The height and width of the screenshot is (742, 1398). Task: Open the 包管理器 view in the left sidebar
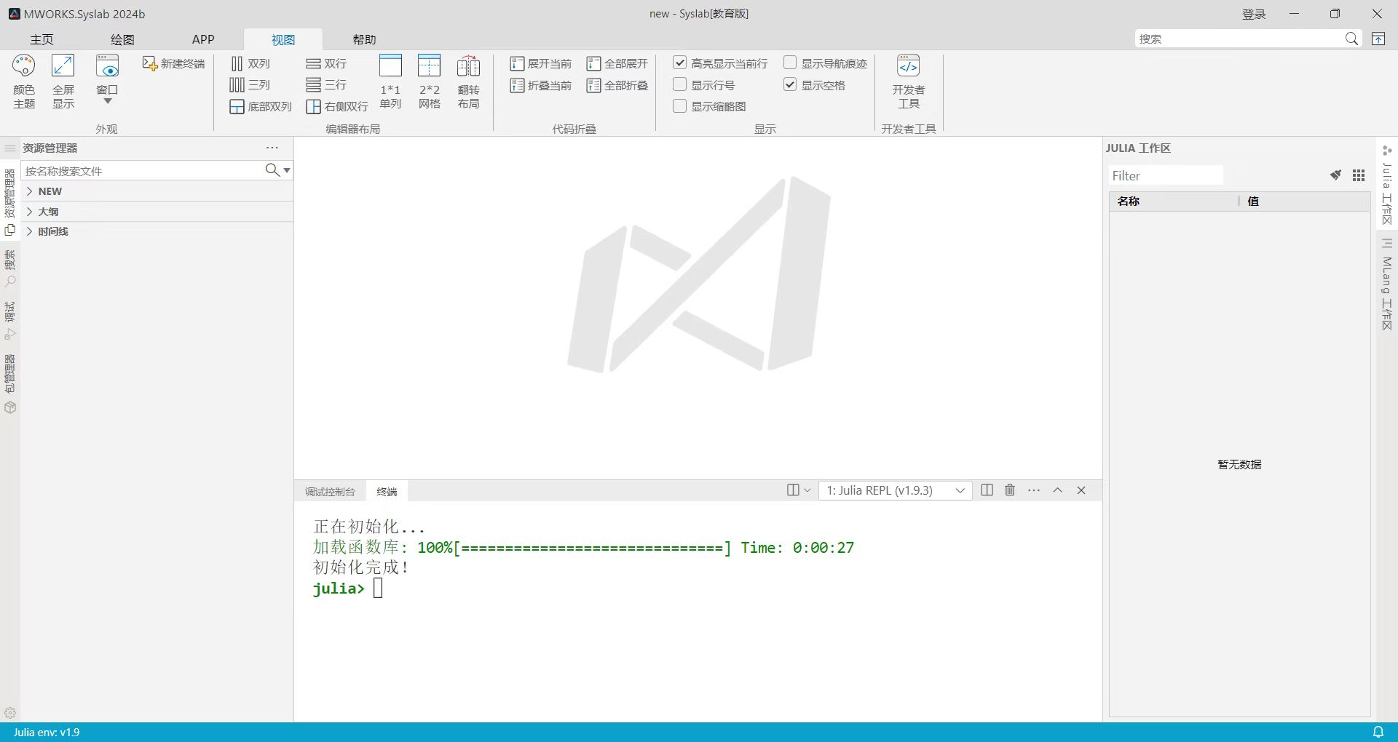(10, 384)
